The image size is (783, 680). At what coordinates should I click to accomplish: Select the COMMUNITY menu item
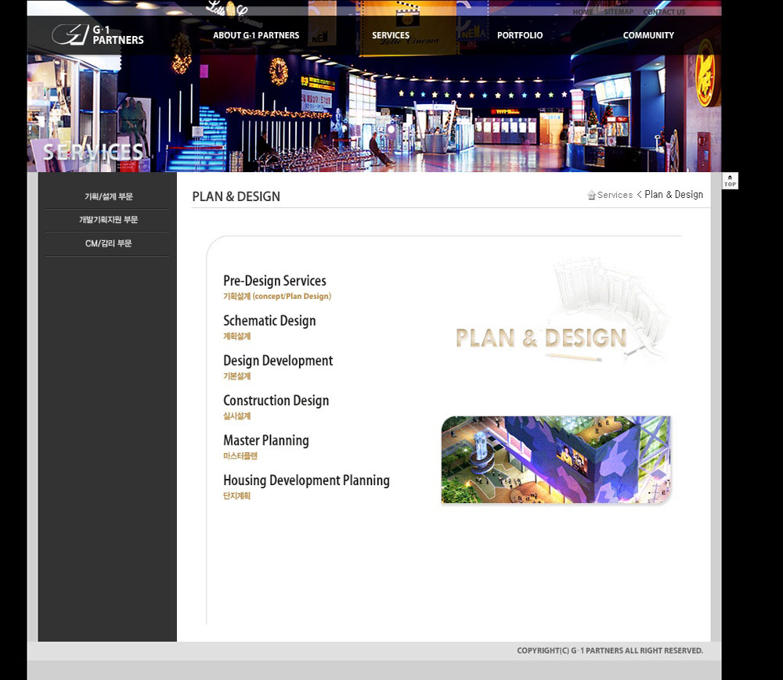(648, 35)
